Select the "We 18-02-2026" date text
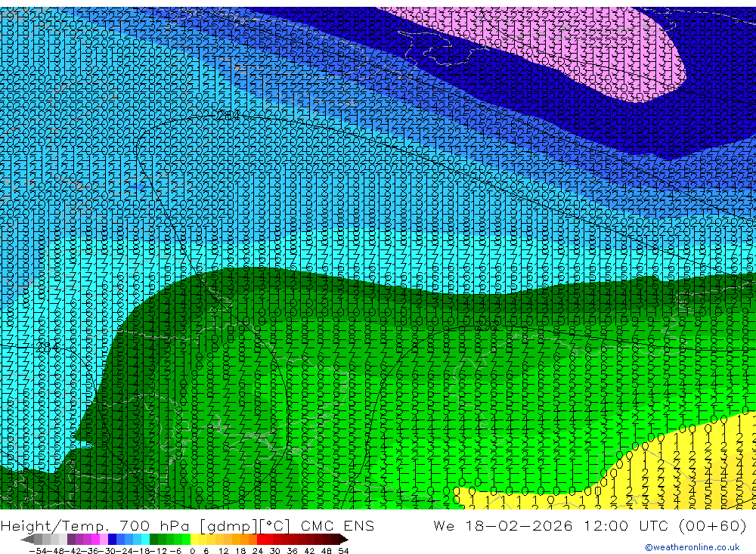This screenshot has width=756, height=554. coord(503,526)
